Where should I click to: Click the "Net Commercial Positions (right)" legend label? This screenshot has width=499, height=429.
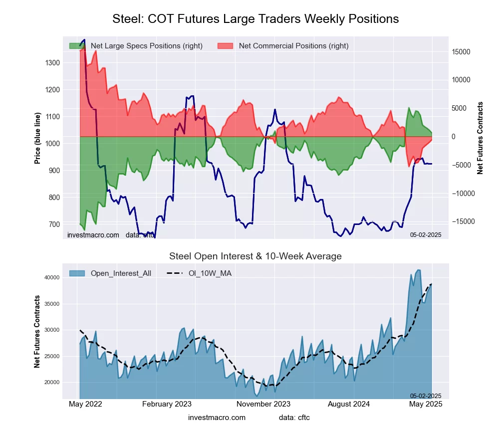point(293,46)
